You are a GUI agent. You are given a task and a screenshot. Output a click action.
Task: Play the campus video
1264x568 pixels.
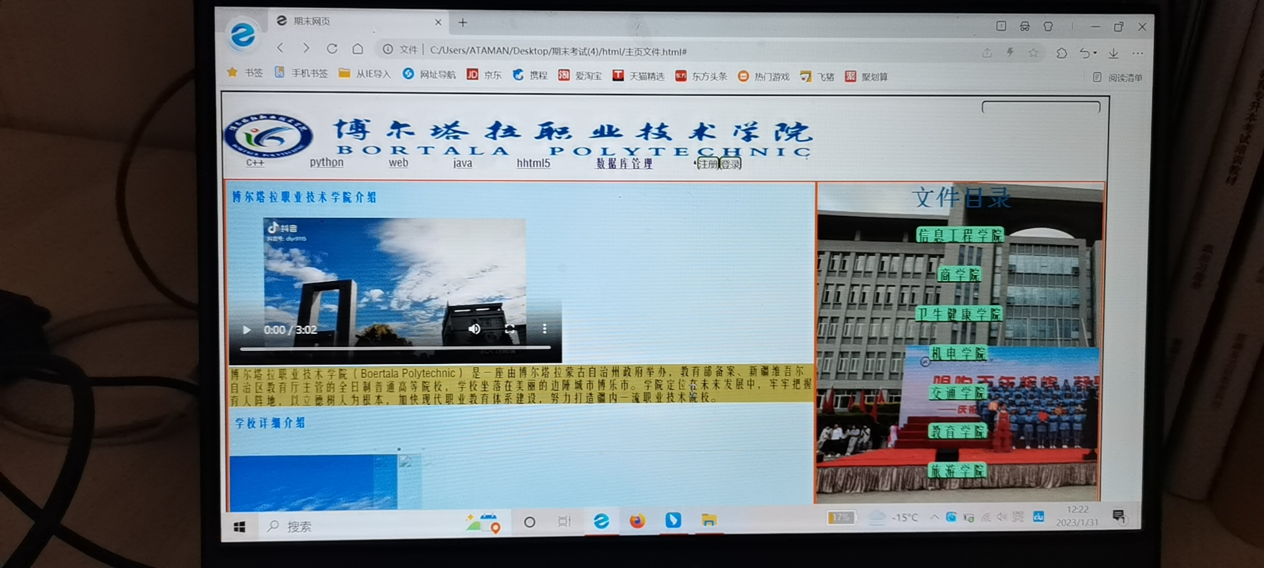click(246, 330)
